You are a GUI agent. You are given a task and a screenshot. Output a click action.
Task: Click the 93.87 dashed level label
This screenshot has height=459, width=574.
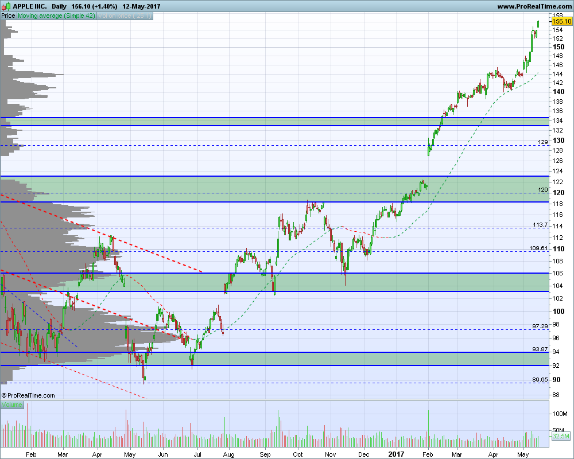(x=540, y=349)
